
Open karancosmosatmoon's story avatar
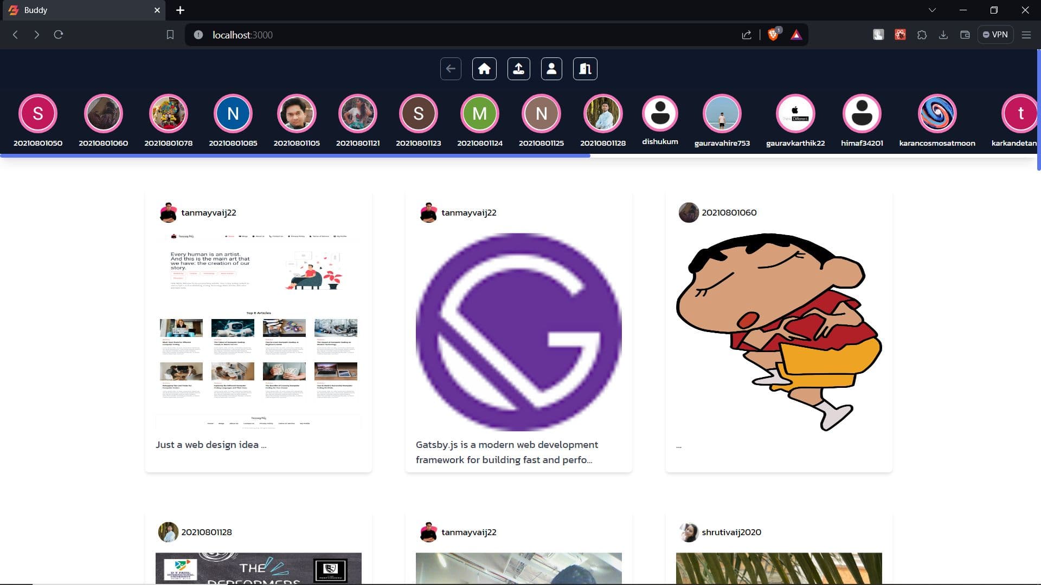coord(937,114)
